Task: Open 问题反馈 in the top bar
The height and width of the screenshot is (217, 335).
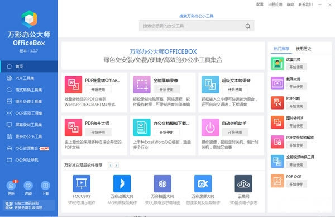Action: point(275,4)
